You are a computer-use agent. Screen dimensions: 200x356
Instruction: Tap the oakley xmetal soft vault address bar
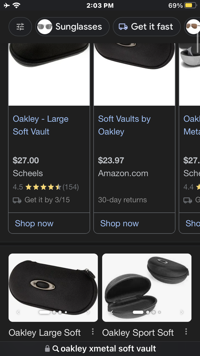point(108,349)
